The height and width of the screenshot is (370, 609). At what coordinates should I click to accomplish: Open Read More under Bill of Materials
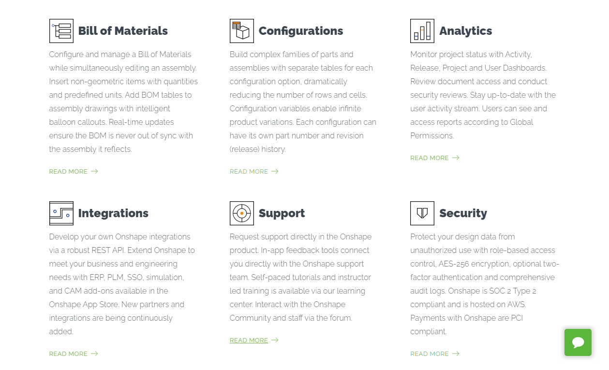coord(68,171)
